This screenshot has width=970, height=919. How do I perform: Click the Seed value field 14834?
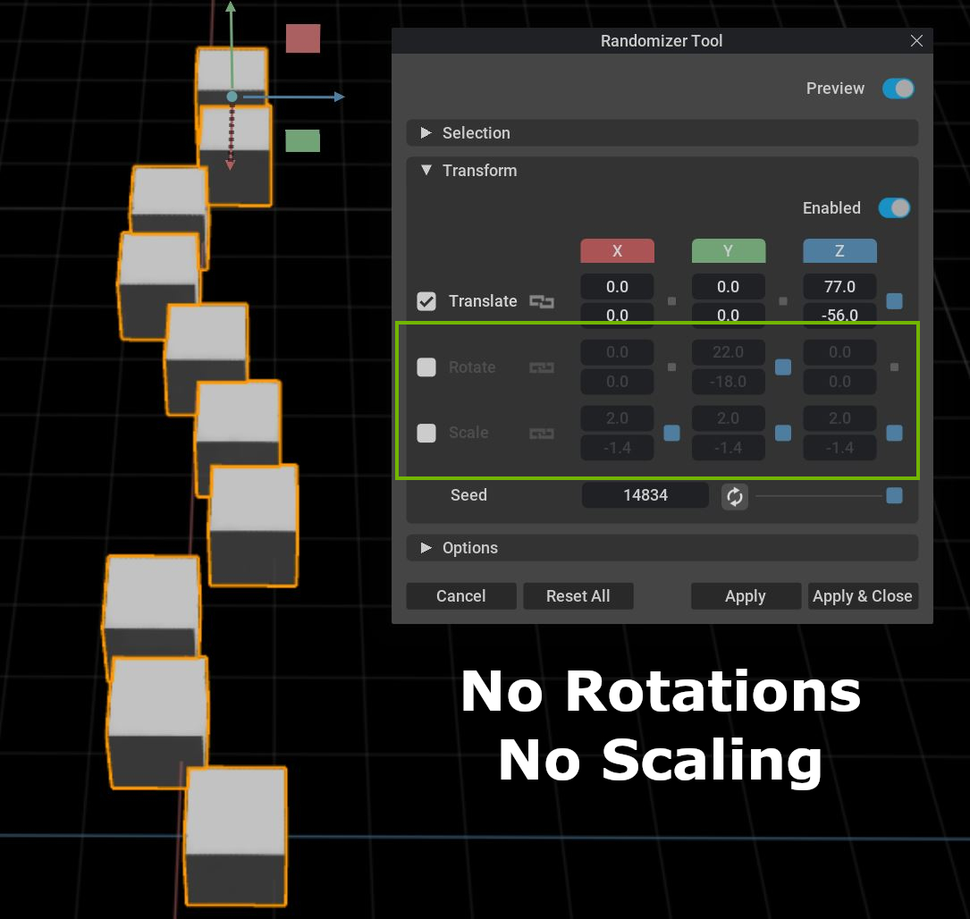(x=645, y=495)
